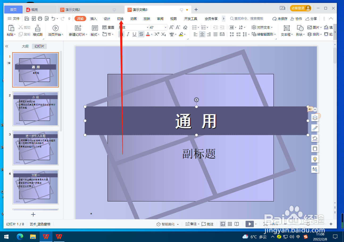Screen dimensions: 344x242
Task: Switch to Outline (大纲) pane
Action: [25, 46]
